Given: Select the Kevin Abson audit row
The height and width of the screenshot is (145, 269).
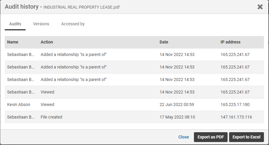Looking at the screenshot, I should 19,105.
